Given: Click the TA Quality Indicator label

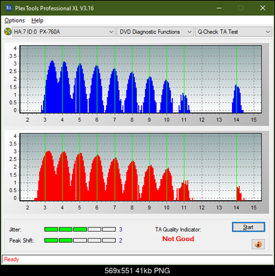Looking at the screenshot, I should (x=178, y=230).
